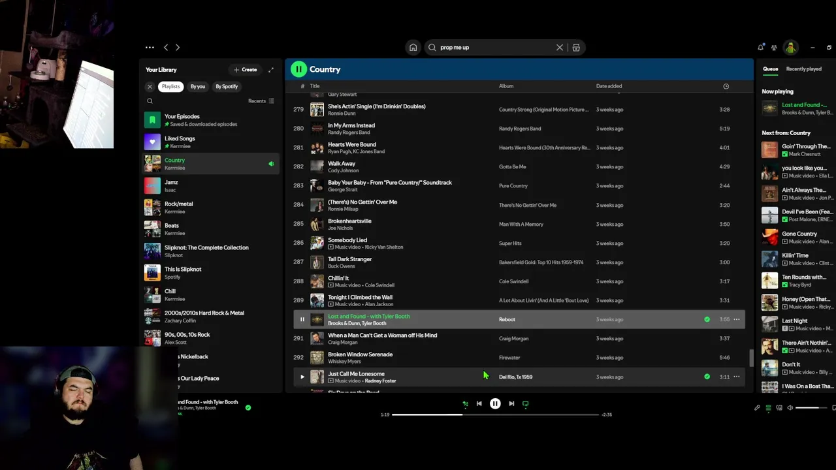Skip to previous track

[479, 403]
